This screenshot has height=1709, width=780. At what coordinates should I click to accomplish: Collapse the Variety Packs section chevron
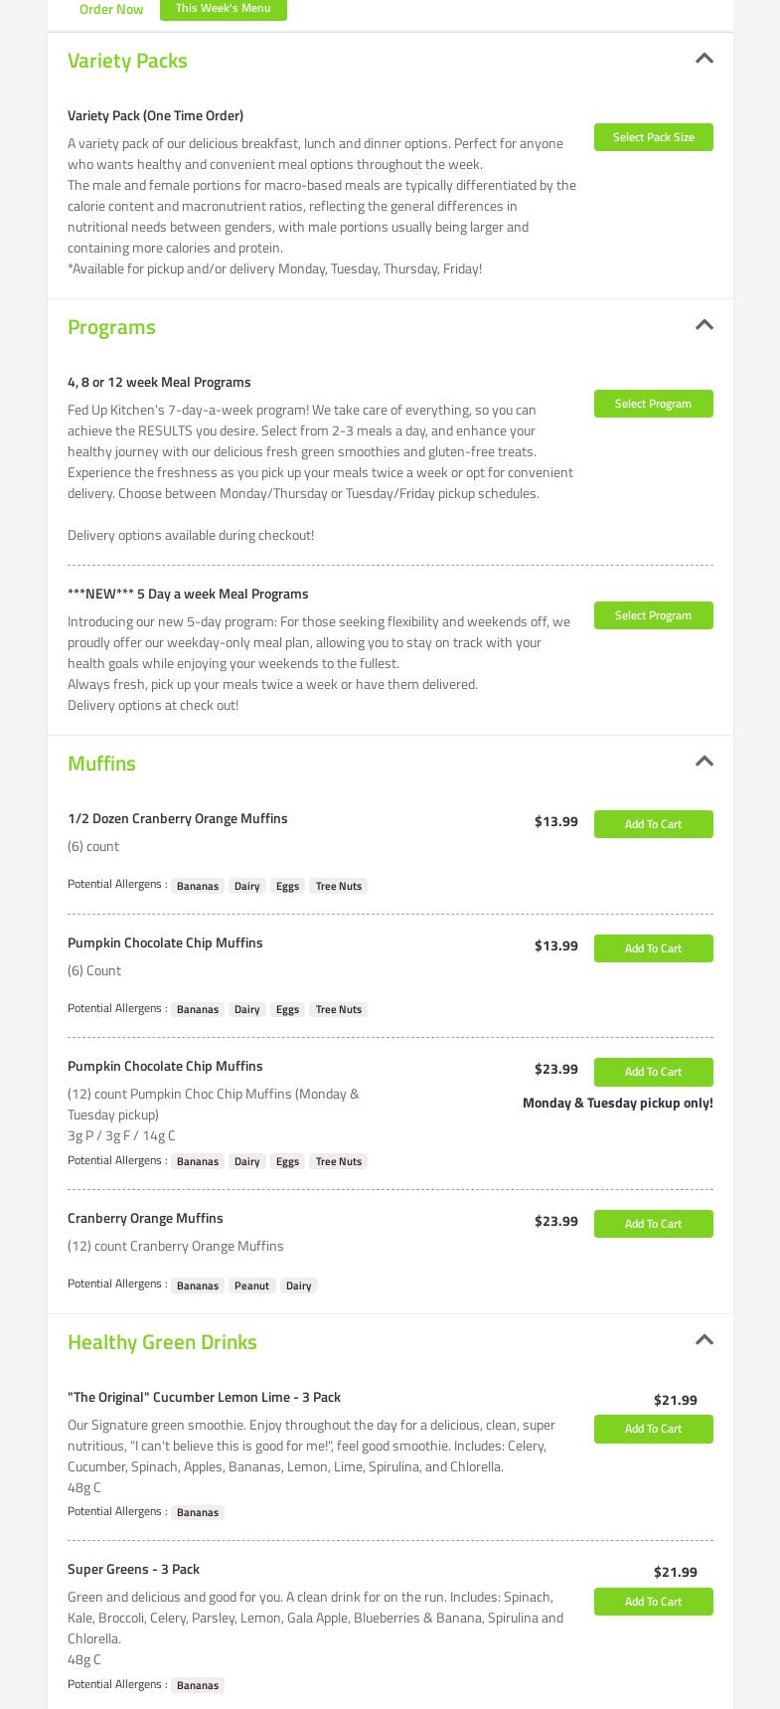click(704, 59)
